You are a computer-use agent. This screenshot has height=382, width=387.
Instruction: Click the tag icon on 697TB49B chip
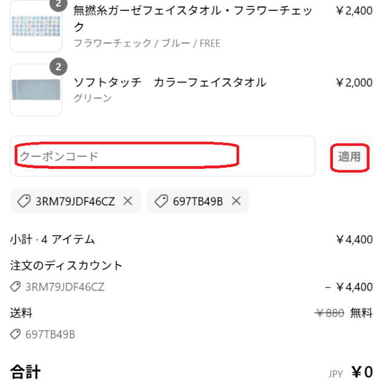161,201
